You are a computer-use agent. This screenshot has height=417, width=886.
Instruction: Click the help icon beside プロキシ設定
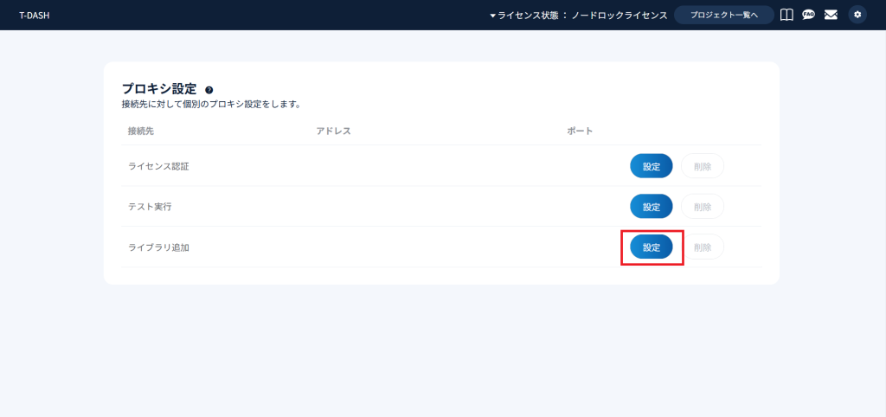[209, 90]
